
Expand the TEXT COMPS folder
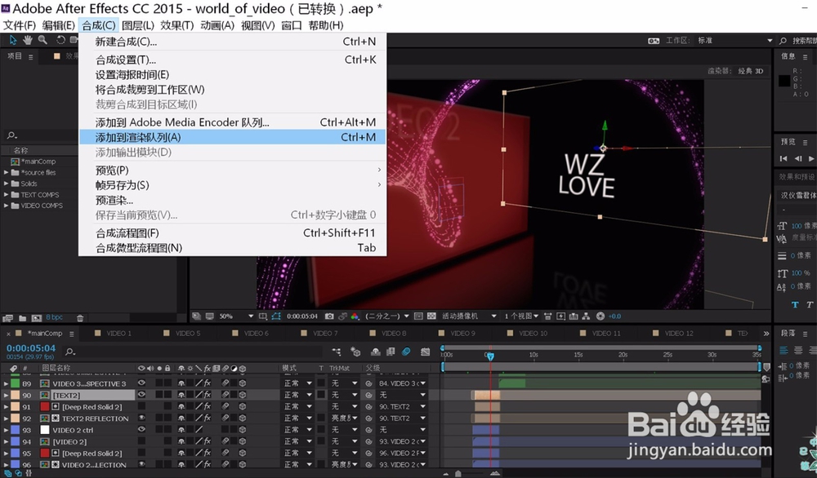click(x=6, y=194)
